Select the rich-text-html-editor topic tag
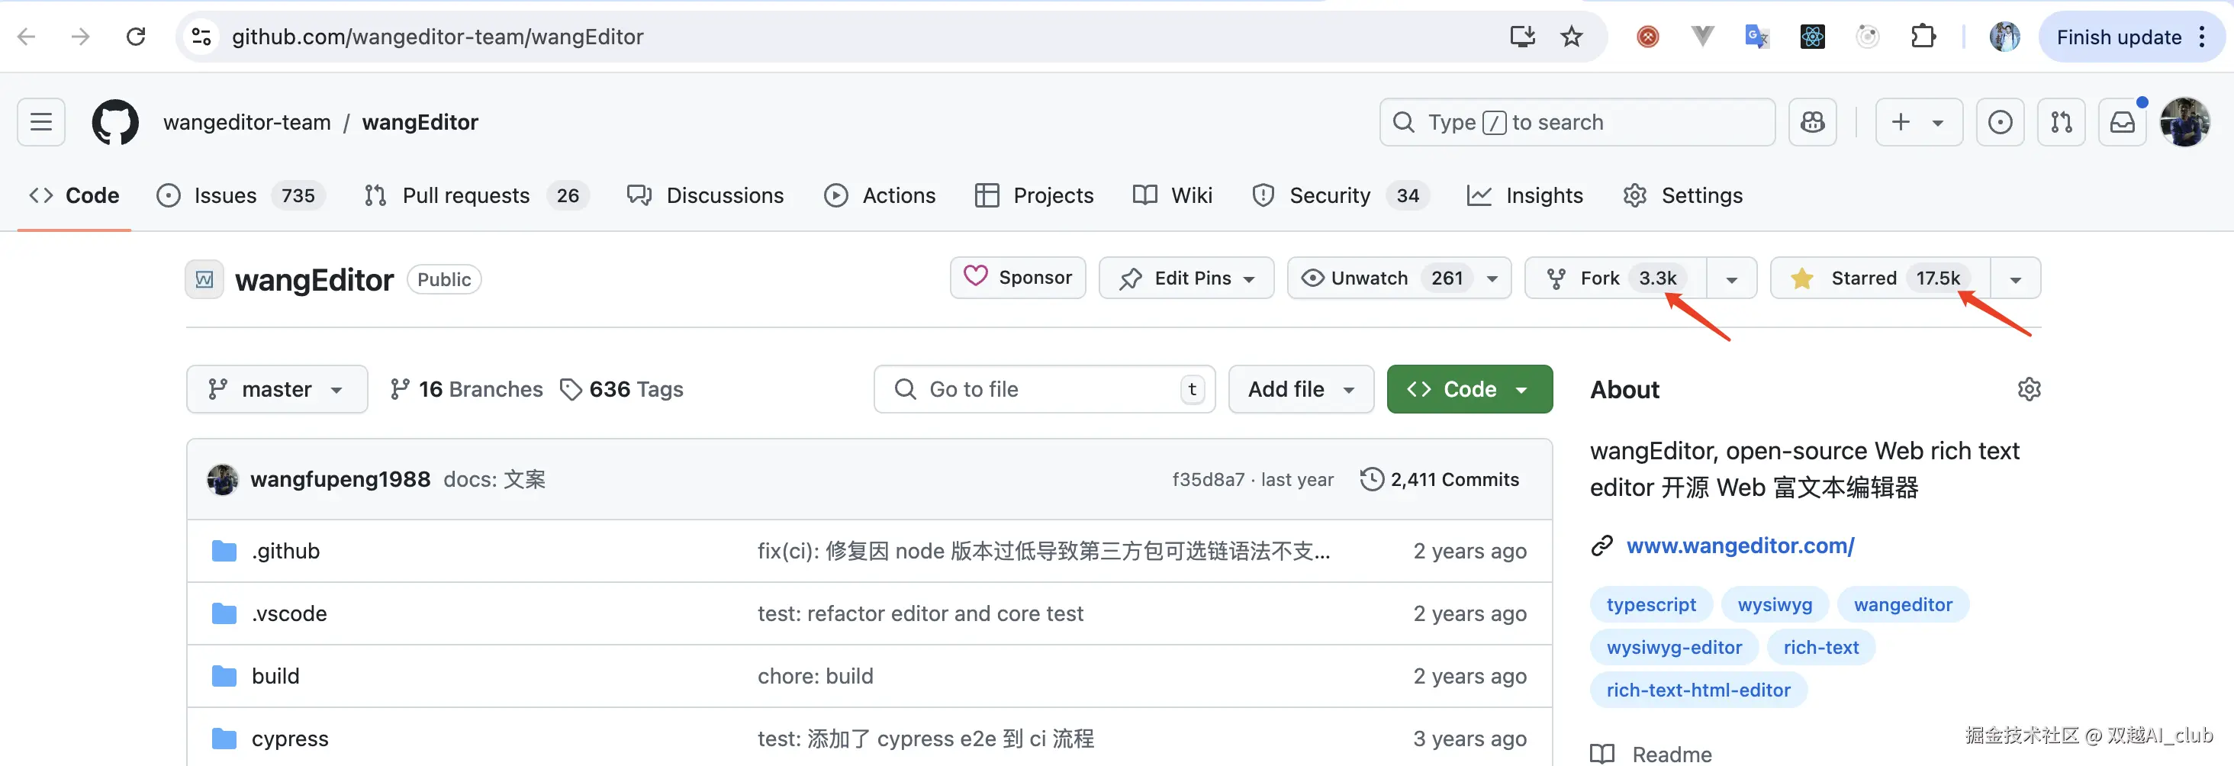The width and height of the screenshot is (2234, 766). click(x=1698, y=690)
